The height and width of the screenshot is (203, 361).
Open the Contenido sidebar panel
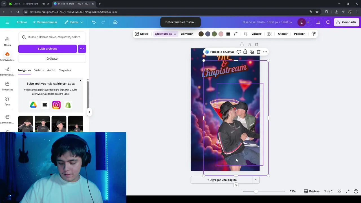point(7,119)
